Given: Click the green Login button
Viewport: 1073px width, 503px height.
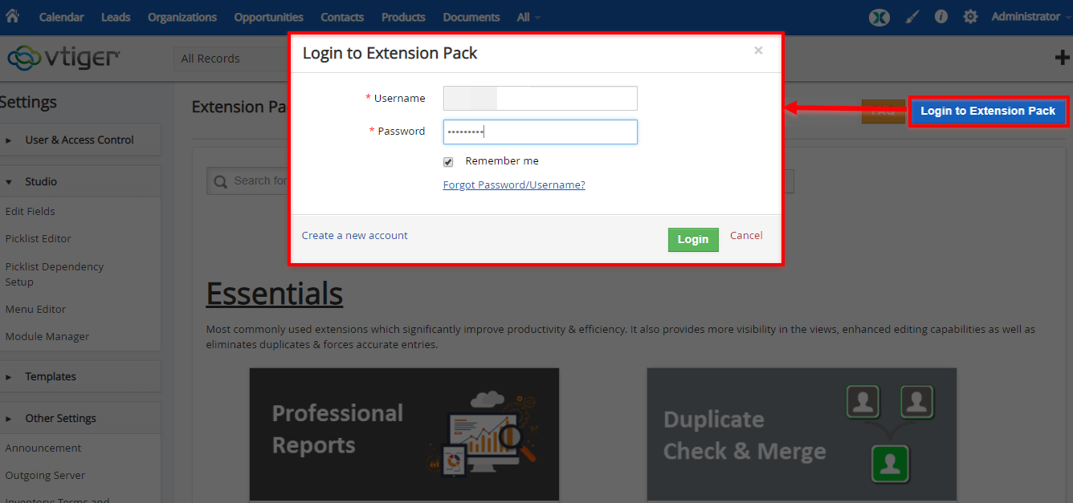Looking at the screenshot, I should tap(693, 239).
